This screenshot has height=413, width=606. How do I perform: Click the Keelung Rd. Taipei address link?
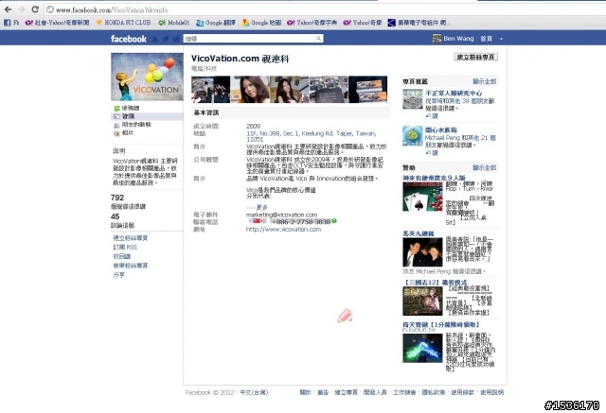312,136
